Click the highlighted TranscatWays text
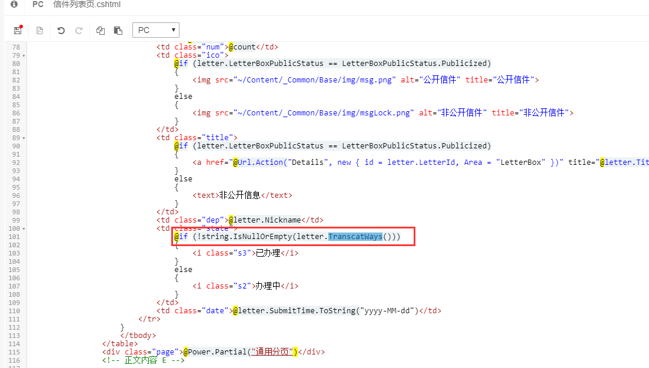Viewport: 649px width, 368px height. 355,237
